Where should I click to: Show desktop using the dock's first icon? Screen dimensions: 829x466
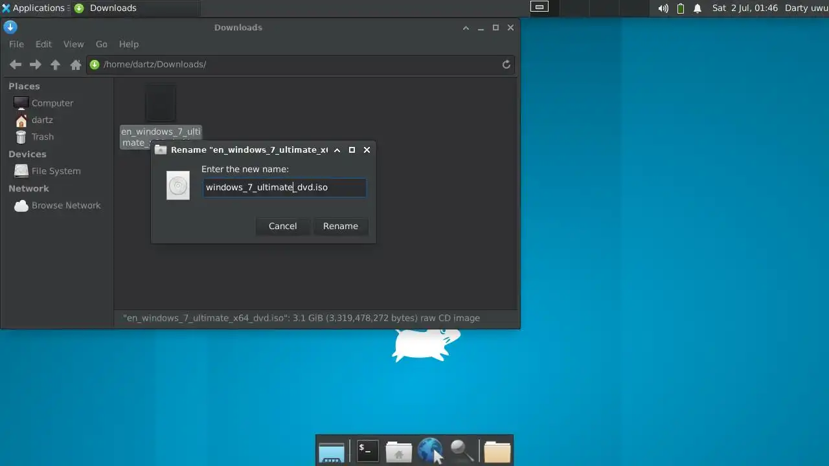pyautogui.click(x=332, y=451)
